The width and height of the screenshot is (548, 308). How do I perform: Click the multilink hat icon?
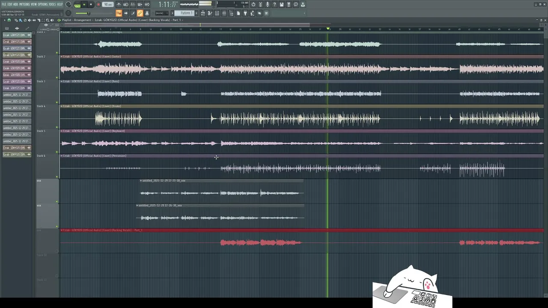tap(147, 13)
